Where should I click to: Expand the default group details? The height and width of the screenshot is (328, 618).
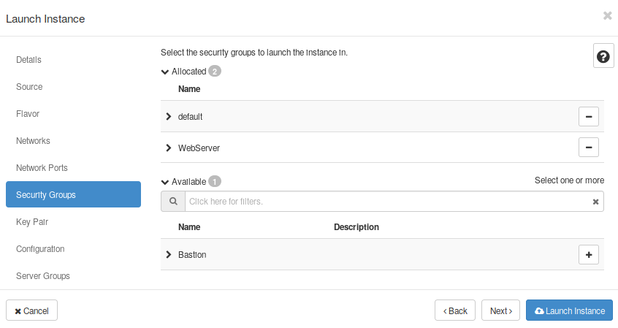tap(169, 117)
